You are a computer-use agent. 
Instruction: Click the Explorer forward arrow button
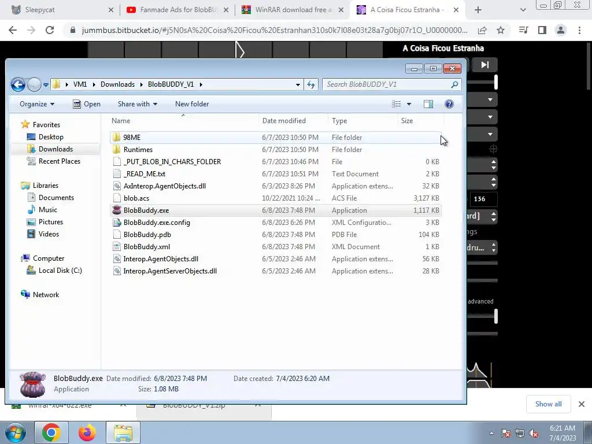click(34, 84)
